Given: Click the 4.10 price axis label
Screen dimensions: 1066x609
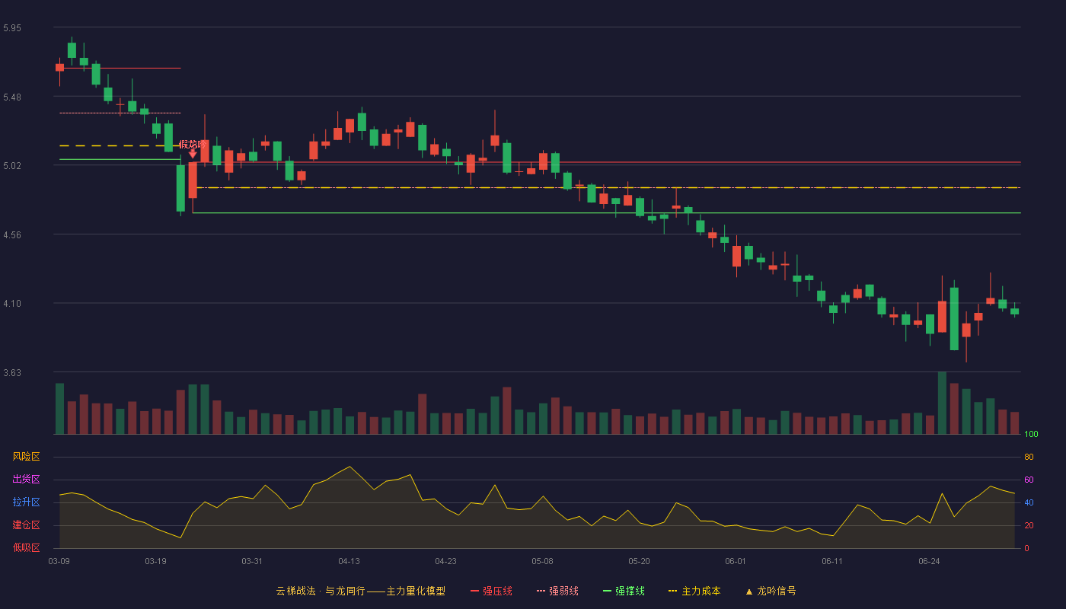Looking at the screenshot, I should pyautogui.click(x=12, y=304).
